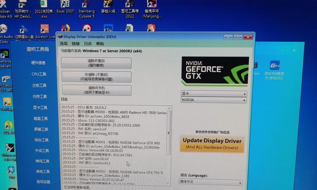This screenshot has height=190, width=317.
Task: Click the log scrollbar up arrow
Action: click(169, 109)
